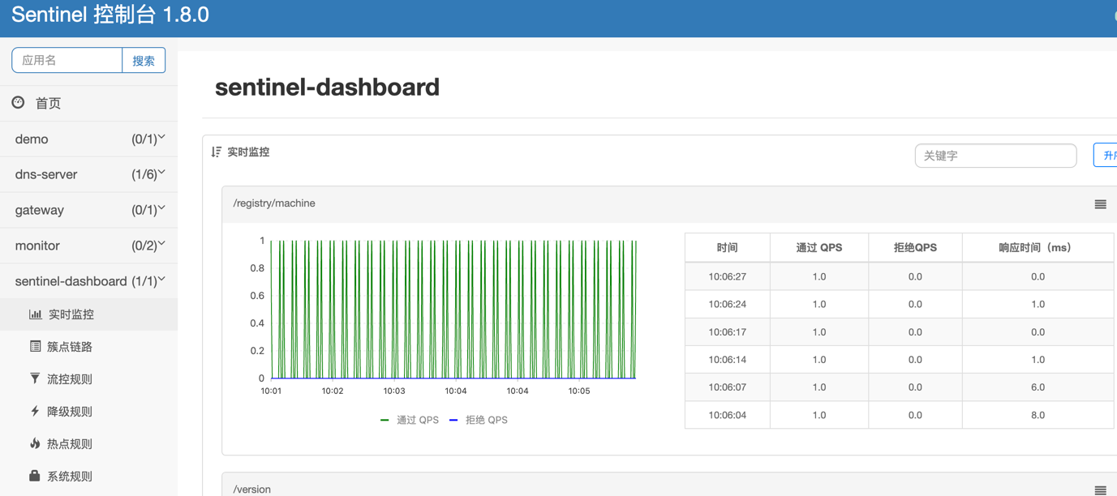Image resolution: width=1117 pixels, height=496 pixels.
Task: Click the flame icon beside 热点规则
Action: point(35,443)
